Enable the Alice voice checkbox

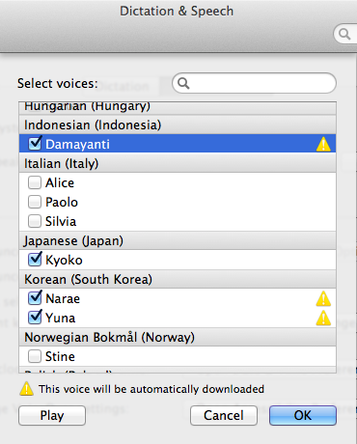[x=35, y=182]
